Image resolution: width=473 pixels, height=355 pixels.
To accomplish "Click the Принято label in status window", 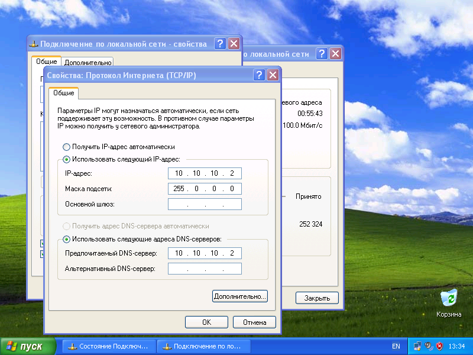I will [x=308, y=196].
